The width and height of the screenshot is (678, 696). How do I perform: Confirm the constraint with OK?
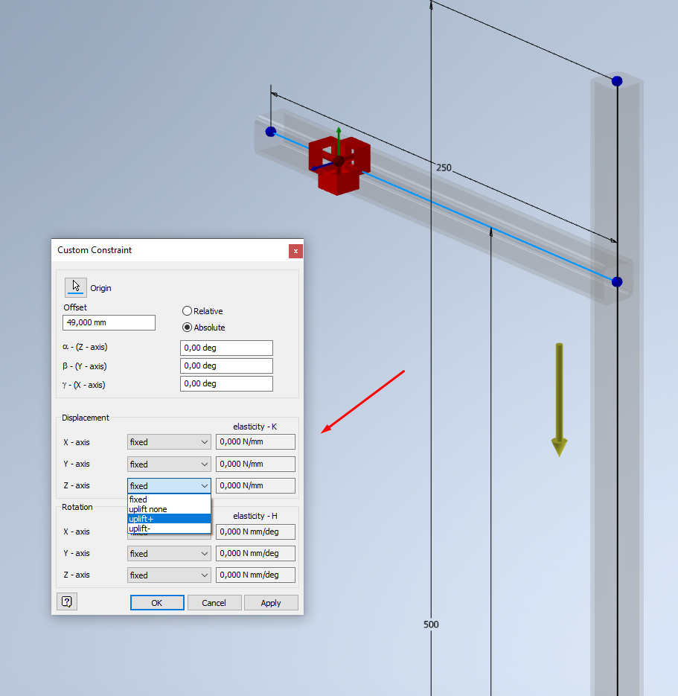click(157, 602)
